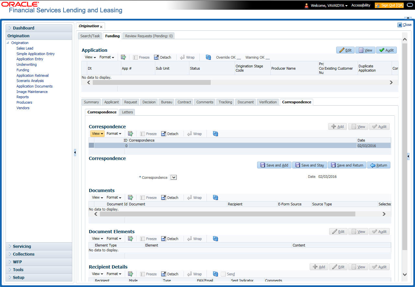Open the Bureau tab
Viewport: 415px width, 287px height.
coord(167,102)
